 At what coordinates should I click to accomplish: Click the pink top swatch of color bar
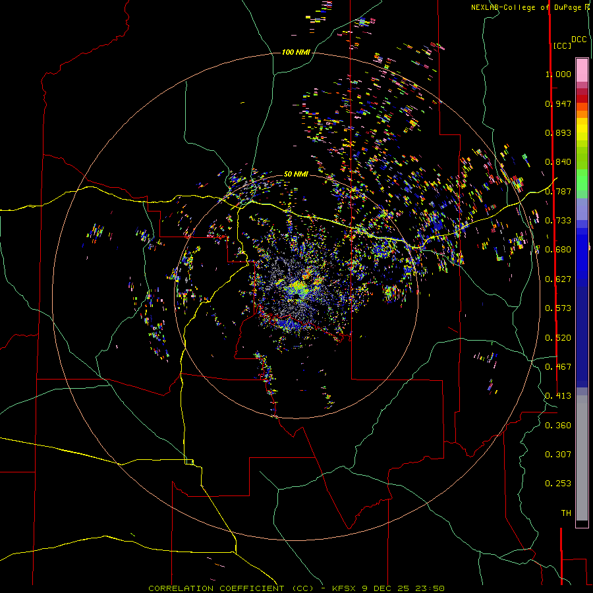click(x=582, y=71)
